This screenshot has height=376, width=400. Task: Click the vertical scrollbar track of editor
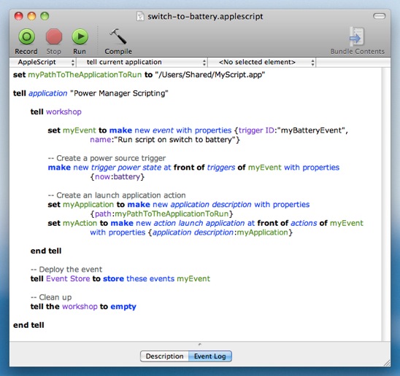pyautogui.click(x=385, y=204)
